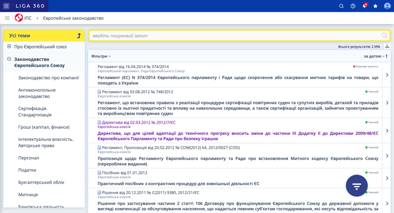This screenshot has height=213, width=394.
Task: Collapse 'Законодавство Європейського Союзу' node
Action: click(x=9, y=59)
